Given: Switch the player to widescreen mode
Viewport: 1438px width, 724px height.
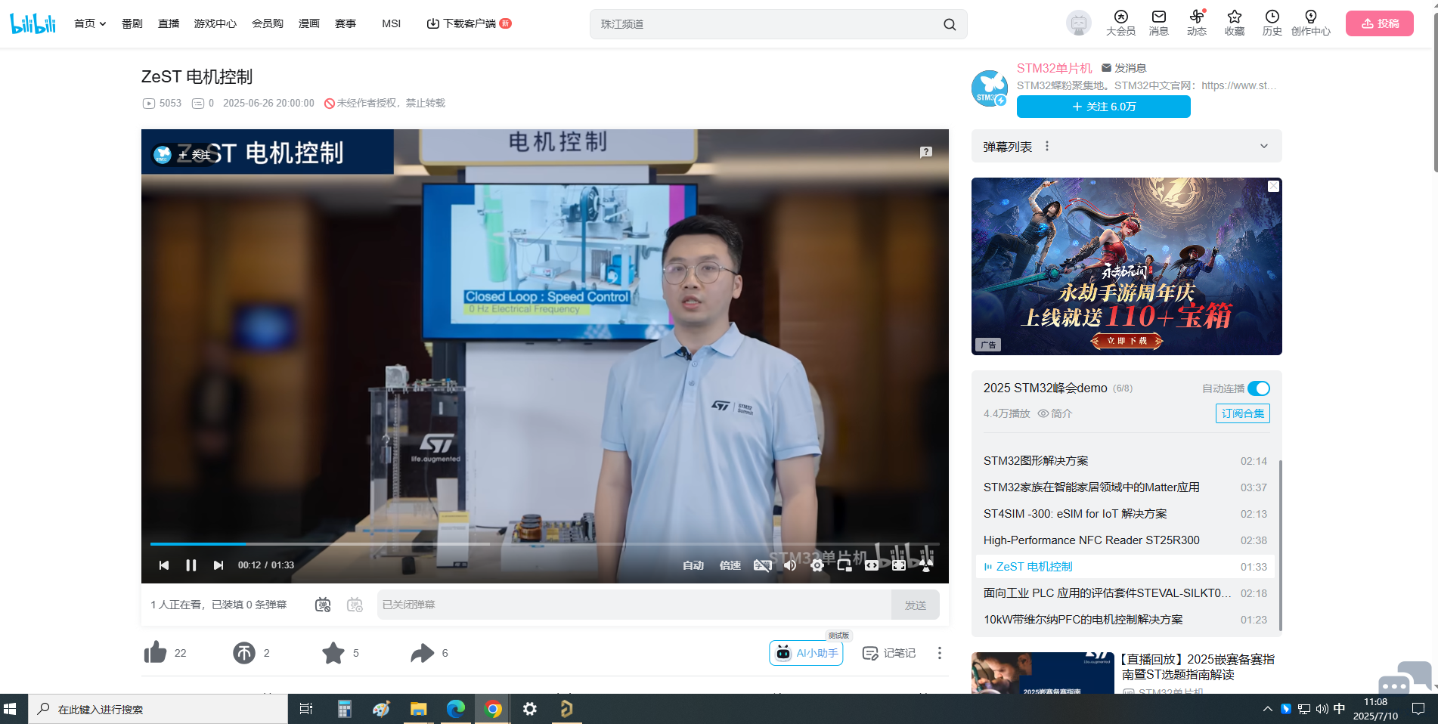Looking at the screenshot, I should coord(872,565).
